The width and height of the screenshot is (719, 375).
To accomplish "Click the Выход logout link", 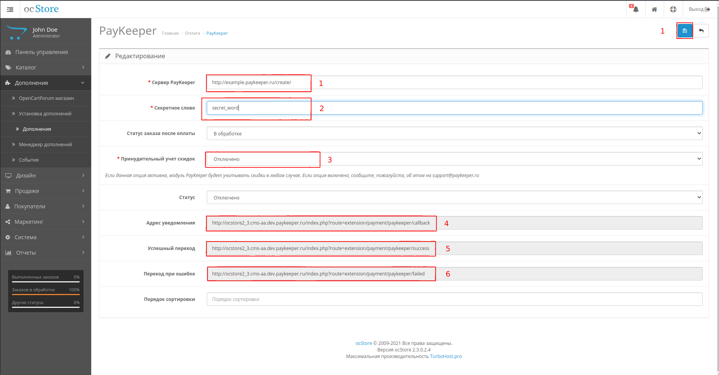I will pos(699,9).
